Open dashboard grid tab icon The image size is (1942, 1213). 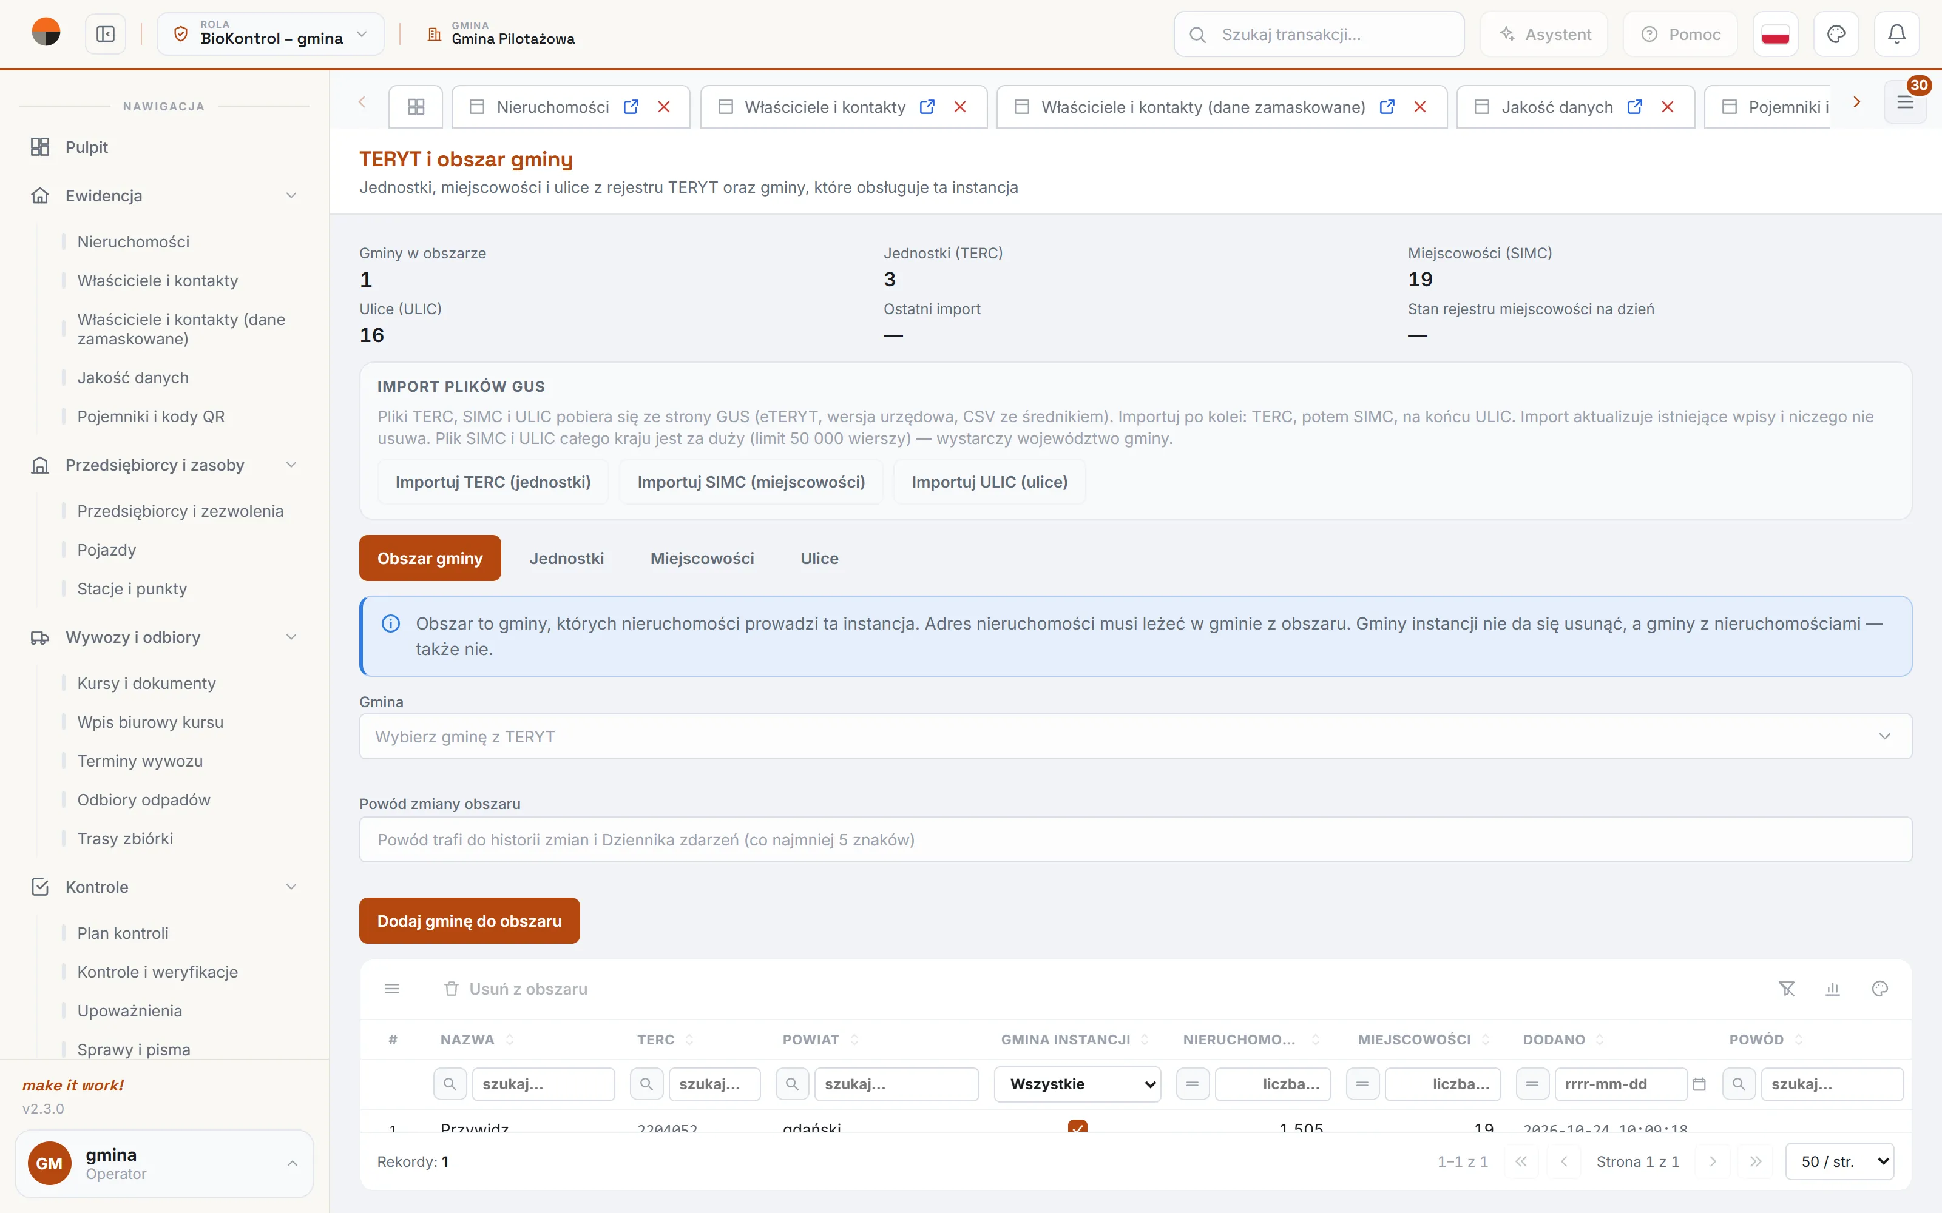[416, 107]
